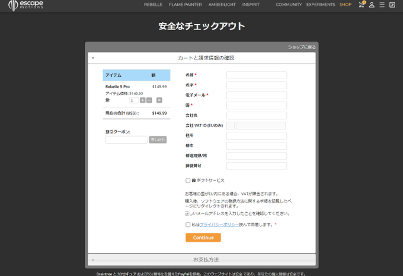Open the SHOP menu item
Screen dimensions: 403x276
coord(346,5)
